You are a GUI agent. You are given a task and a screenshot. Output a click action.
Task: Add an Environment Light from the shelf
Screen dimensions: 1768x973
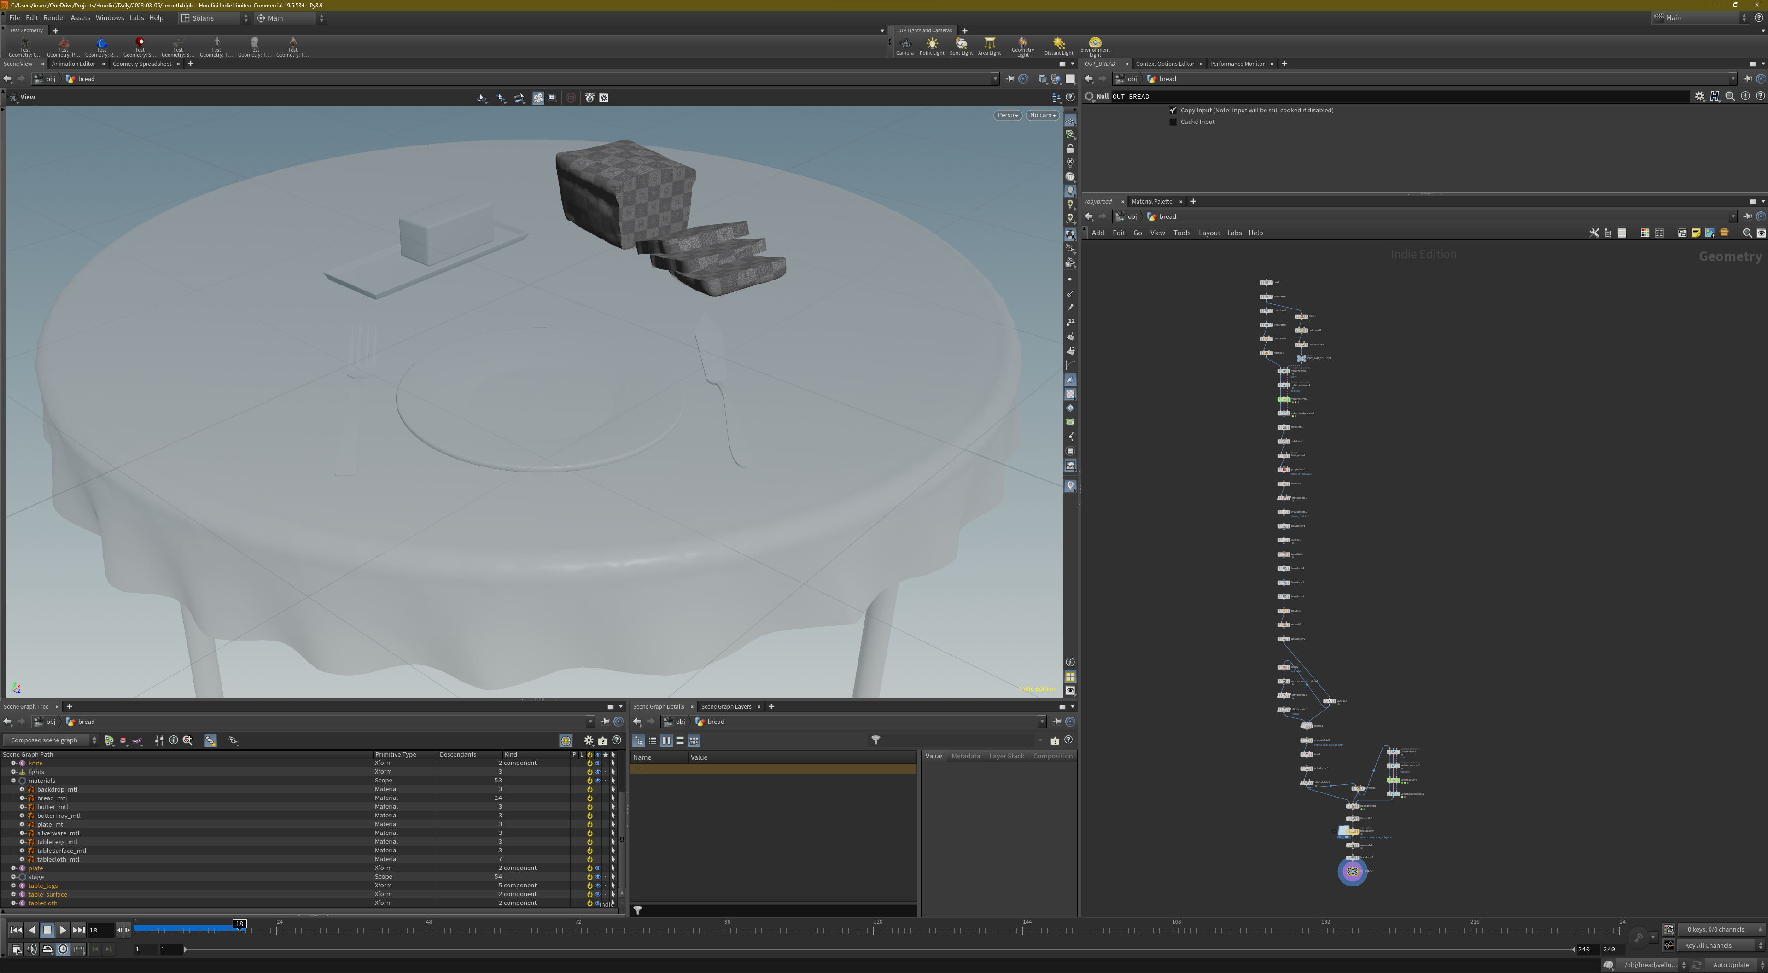pyautogui.click(x=1095, y=47)
